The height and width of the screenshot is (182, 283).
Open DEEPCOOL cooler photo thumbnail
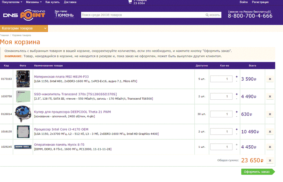[23, 114]
